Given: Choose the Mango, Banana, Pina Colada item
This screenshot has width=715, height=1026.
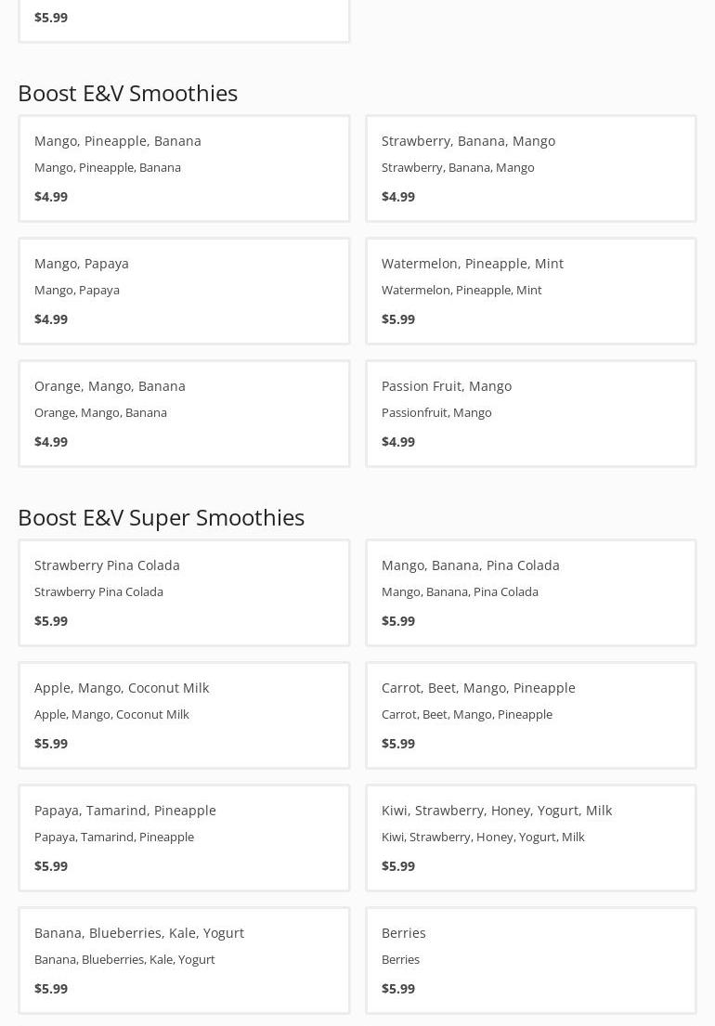Looking at the screenshot, I should [x=531, y=592].
